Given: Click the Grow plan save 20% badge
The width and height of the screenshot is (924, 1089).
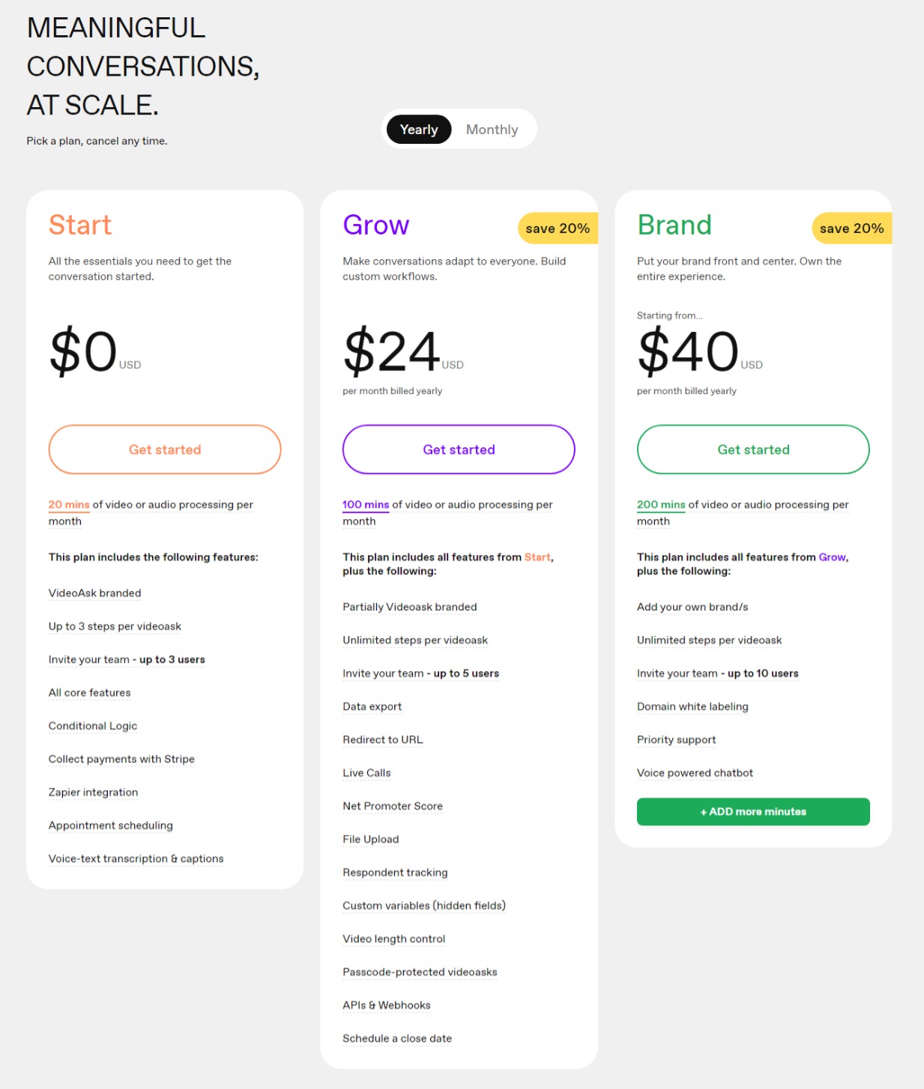Looking at the screenshot, I should click(x=558, y=228).
